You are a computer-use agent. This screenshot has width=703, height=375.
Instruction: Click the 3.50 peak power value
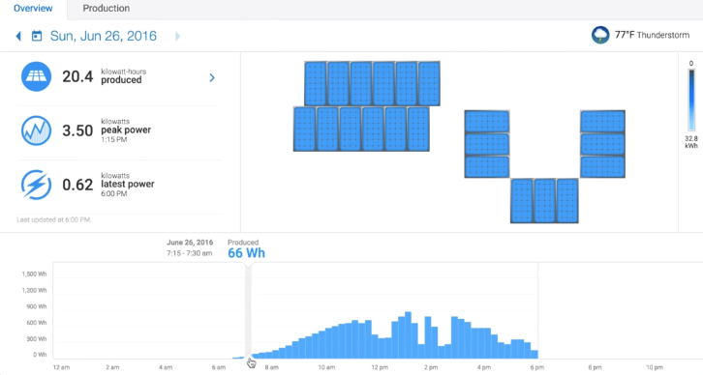77,130
